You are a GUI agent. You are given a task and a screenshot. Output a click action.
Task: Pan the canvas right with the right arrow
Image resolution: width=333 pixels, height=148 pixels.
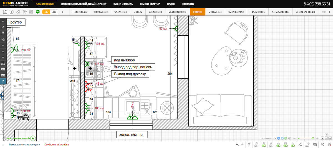330,138
